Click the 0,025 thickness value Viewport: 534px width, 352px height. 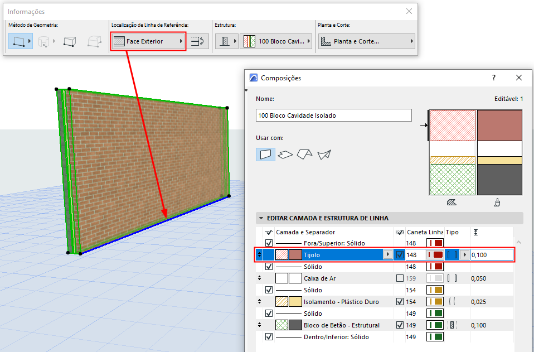coord(478,302)
